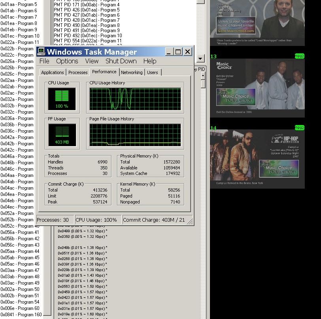Click Kernel Memory Nonpaged value 7140
321x319 pixels.
click(x=175, y=202)
